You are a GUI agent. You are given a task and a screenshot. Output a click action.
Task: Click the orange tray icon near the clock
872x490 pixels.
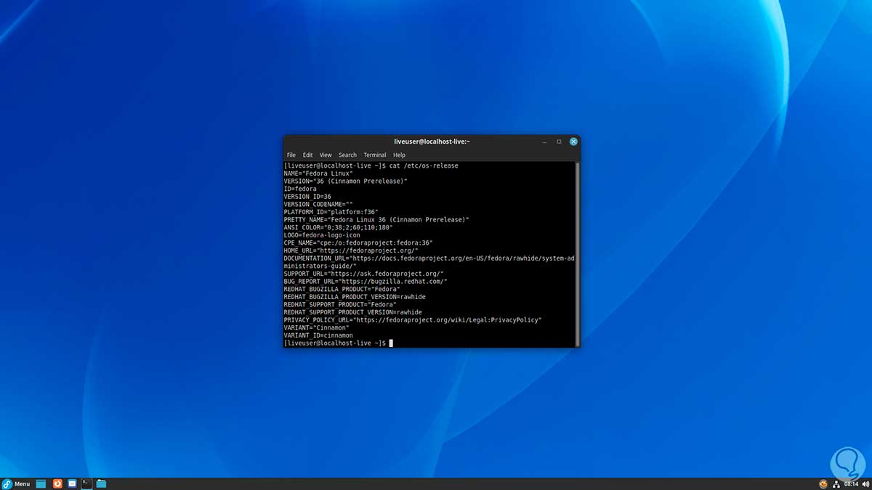click(823, 483)
